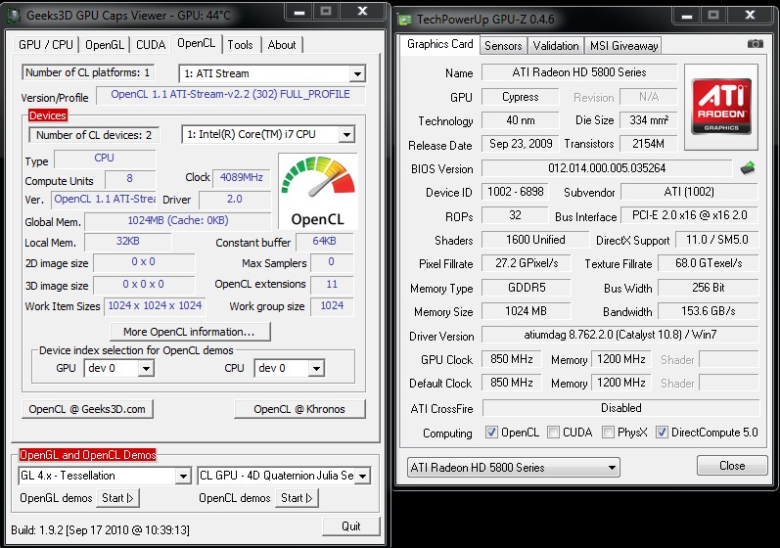The height and width of the screenshot is (548, 780).
Task: Click OpenCL @ Khronos button
Action: point(299,409)
